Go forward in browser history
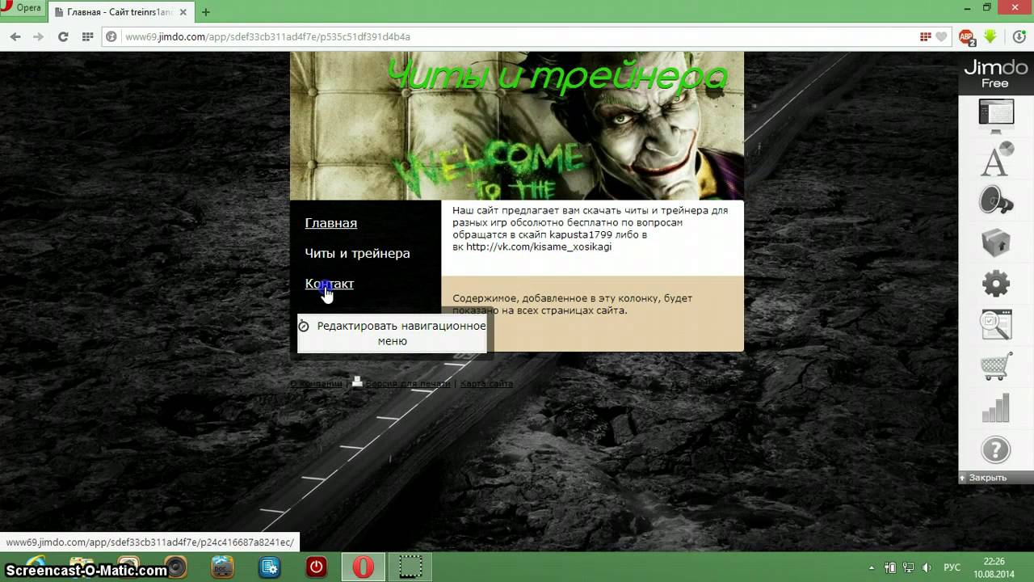 click(x=38, y=36)
